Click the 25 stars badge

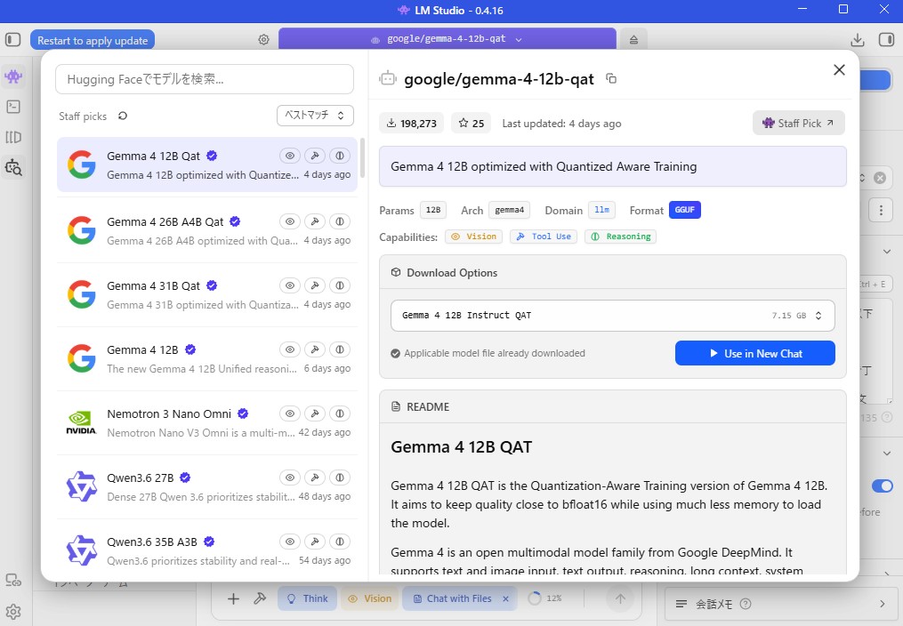coord(472,123)
